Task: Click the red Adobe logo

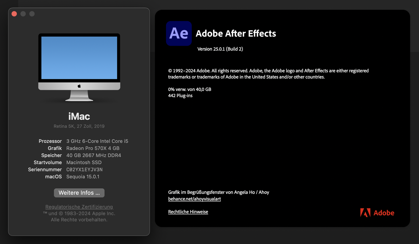Action: 377,213
